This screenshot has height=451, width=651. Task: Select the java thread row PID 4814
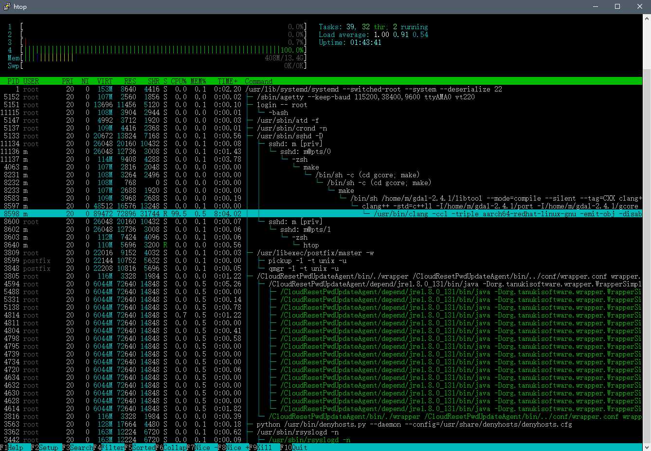click(x=321, y=315)
